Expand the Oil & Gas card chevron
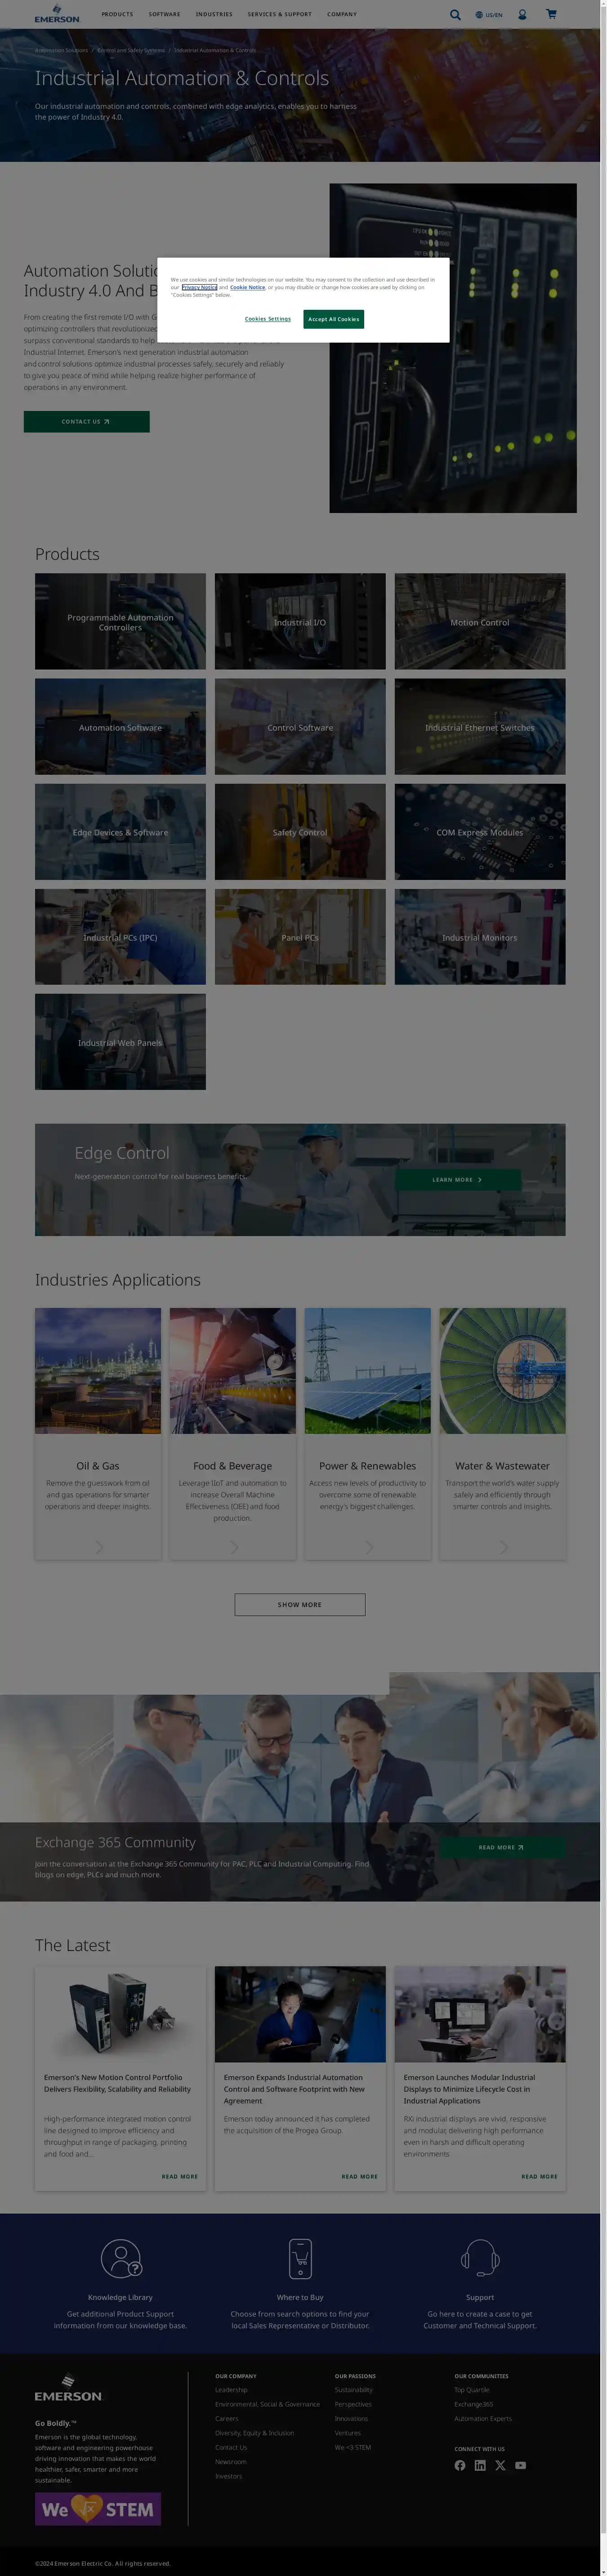This screenshot has width=607, height=2576. click(x=98, y=1547)
